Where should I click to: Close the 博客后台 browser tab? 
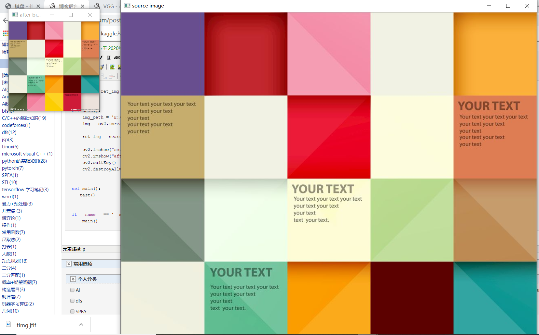coord(82,6)
